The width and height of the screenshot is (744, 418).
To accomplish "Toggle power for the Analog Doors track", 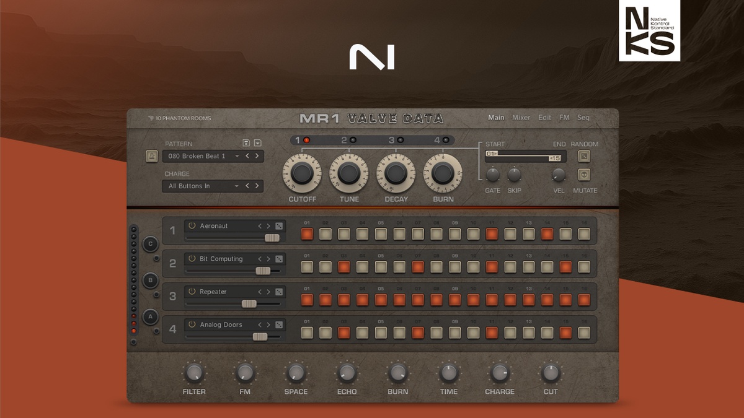I will pyautogui.click(x=192, y=324).
